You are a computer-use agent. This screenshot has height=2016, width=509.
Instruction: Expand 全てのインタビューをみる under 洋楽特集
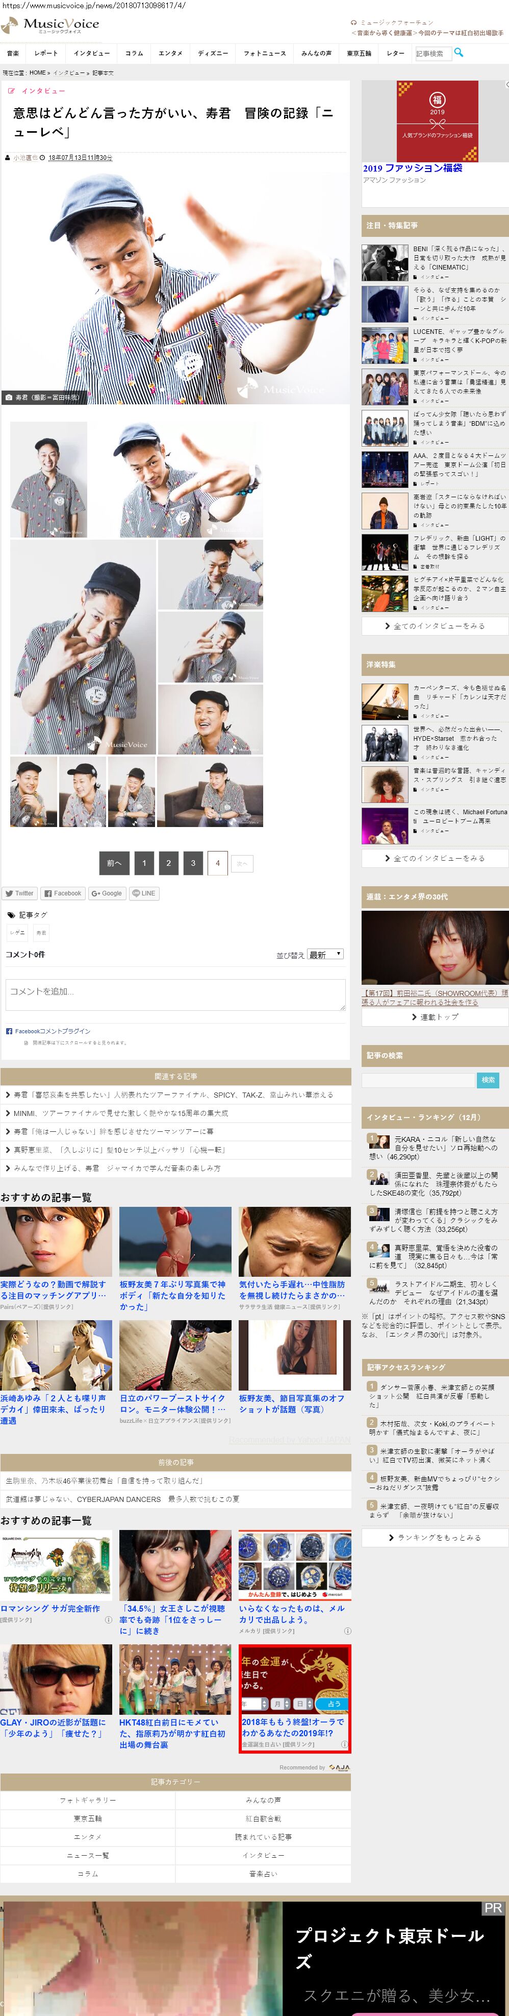(435, 859)
